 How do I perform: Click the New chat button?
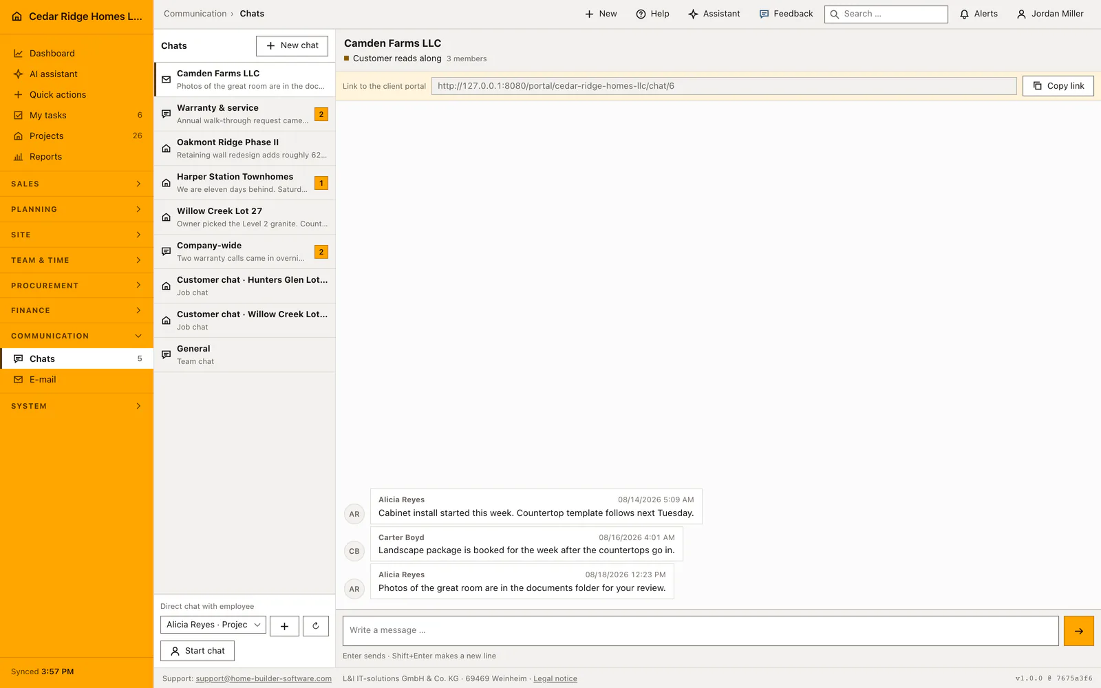(x=292, y=45)
